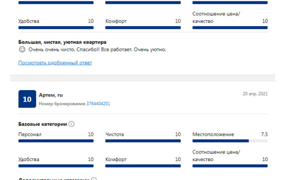Viewport: 288px width, 180px height.
Task: Click the smiley face icon in the review
Action: pos(22,49)
